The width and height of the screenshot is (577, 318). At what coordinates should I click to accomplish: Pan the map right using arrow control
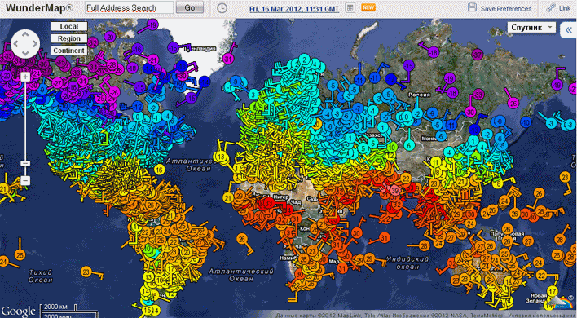(35, 44)
